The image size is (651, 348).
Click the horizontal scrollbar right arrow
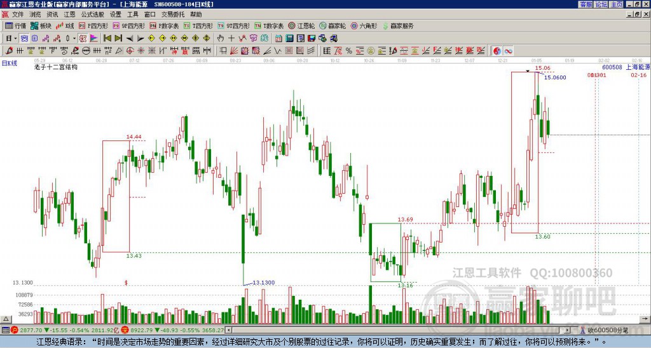(x=568, y=330)
